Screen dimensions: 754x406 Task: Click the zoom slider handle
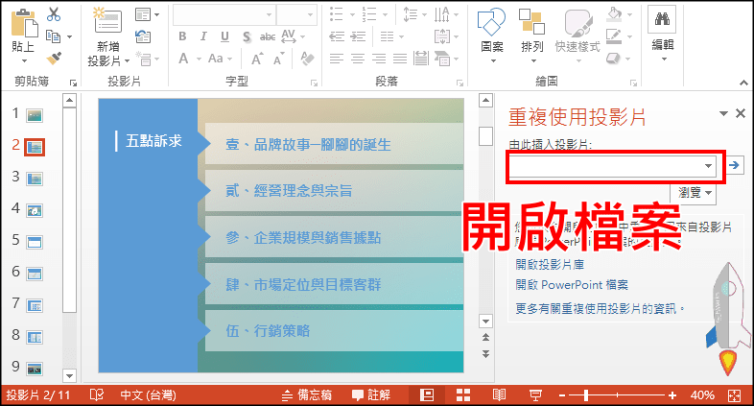coord(586,395)
